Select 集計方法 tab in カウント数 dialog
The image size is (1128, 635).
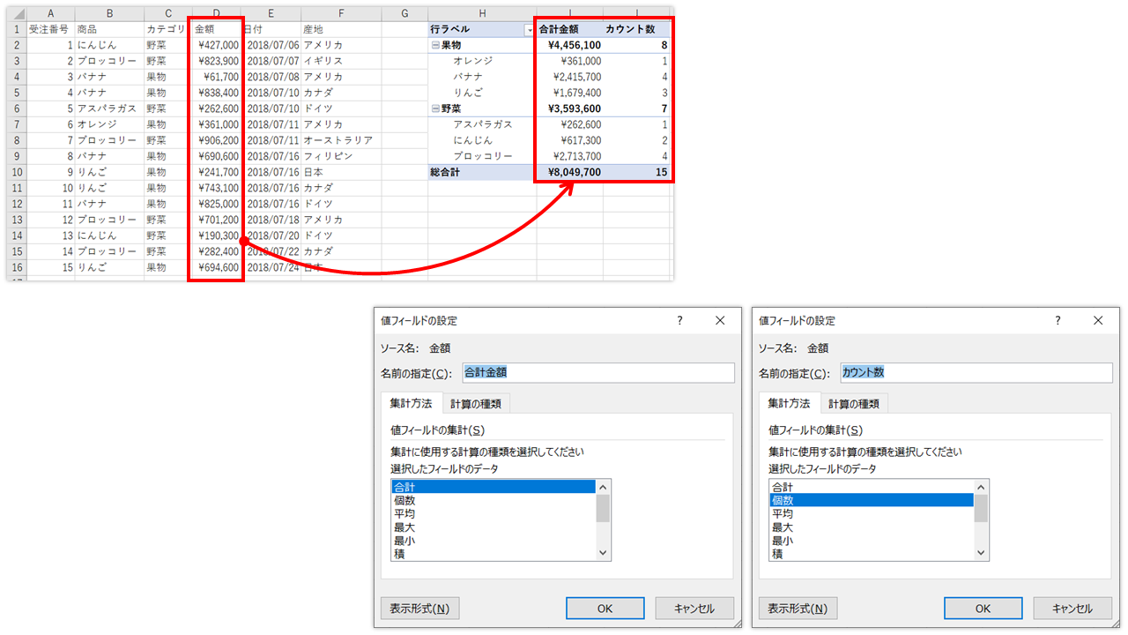[x=789, y=403]
